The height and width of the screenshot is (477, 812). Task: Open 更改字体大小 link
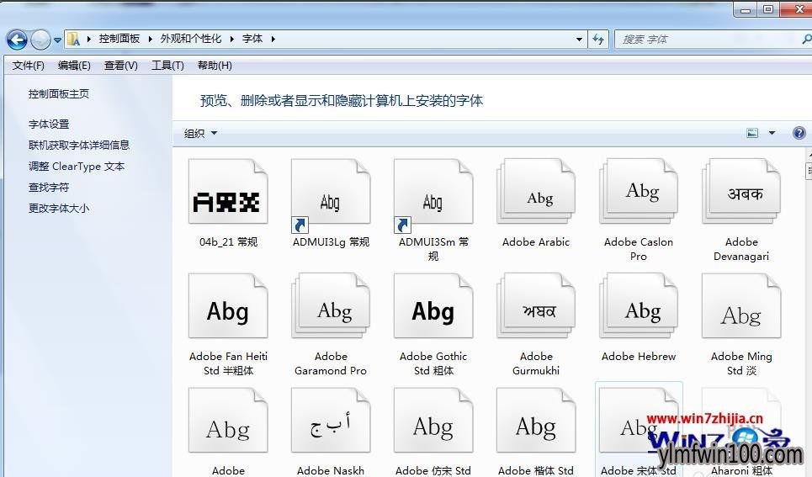coord(59,208)
